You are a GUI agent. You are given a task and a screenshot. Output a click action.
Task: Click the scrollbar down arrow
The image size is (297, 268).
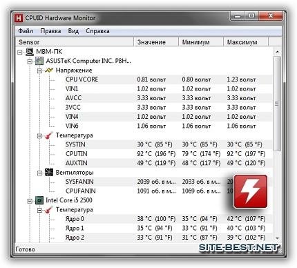(x=277, y=238)
